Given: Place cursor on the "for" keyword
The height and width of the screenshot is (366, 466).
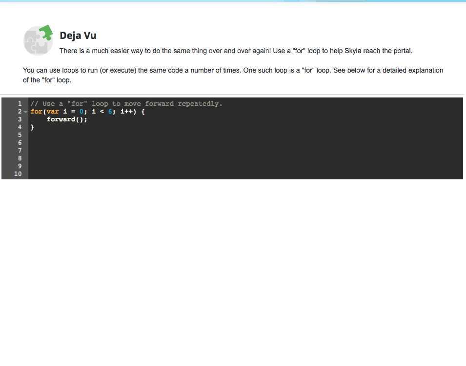Looking at the screenshot, I should point(36,112).
